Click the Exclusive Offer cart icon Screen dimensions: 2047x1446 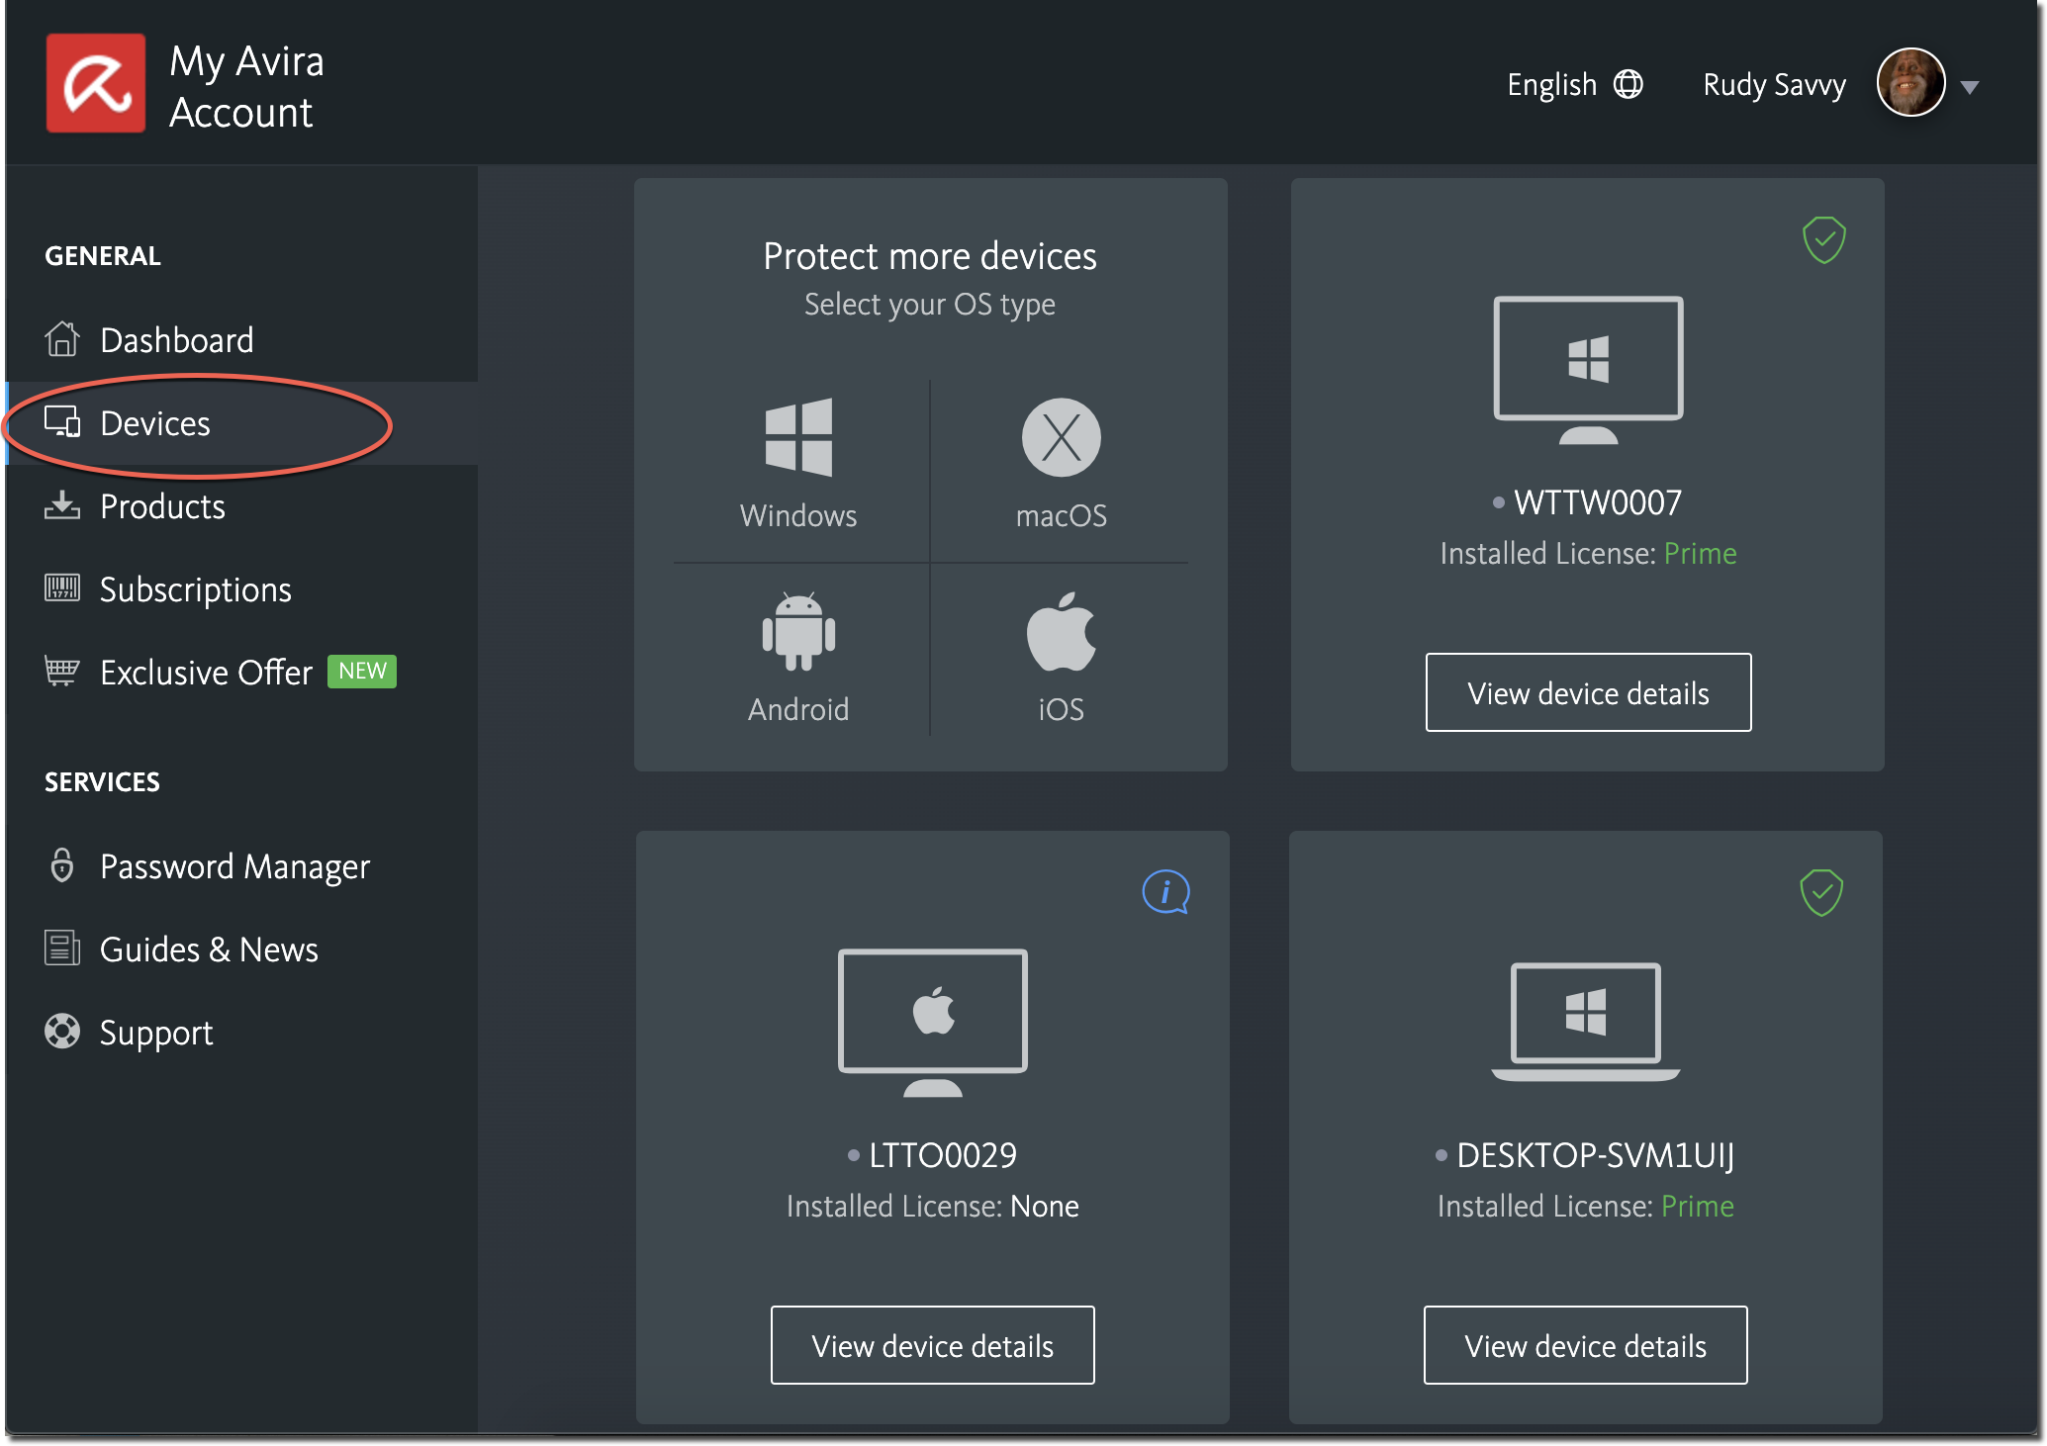(61, 671)
